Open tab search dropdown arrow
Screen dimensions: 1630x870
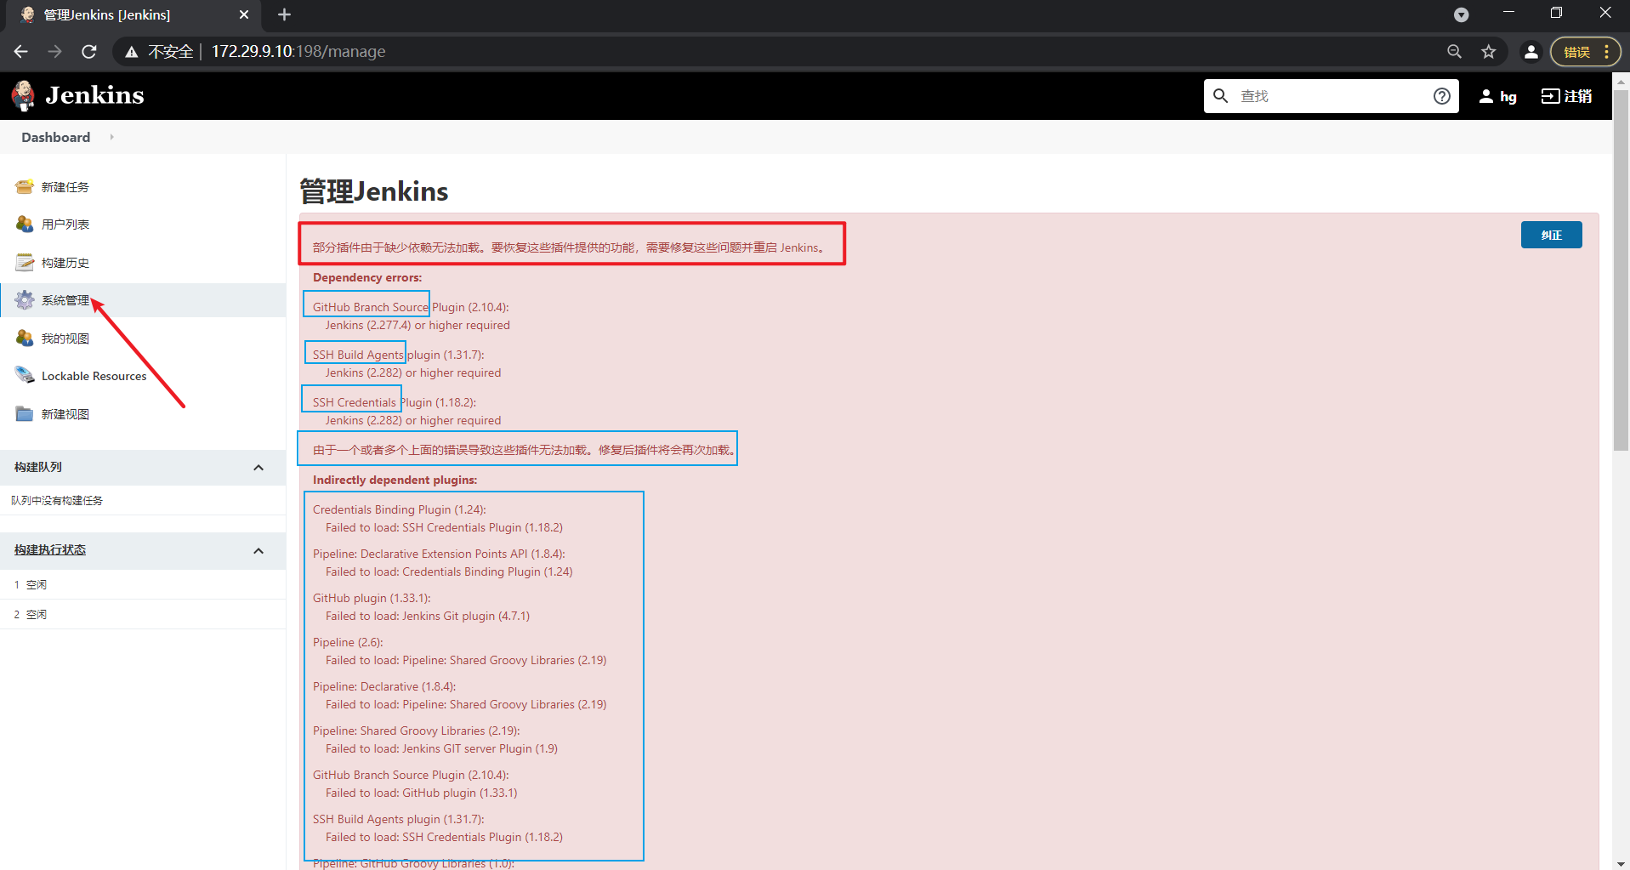click(x=1461, y=14)
